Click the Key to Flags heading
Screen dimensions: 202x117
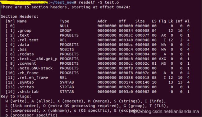(x=16, y=97)
